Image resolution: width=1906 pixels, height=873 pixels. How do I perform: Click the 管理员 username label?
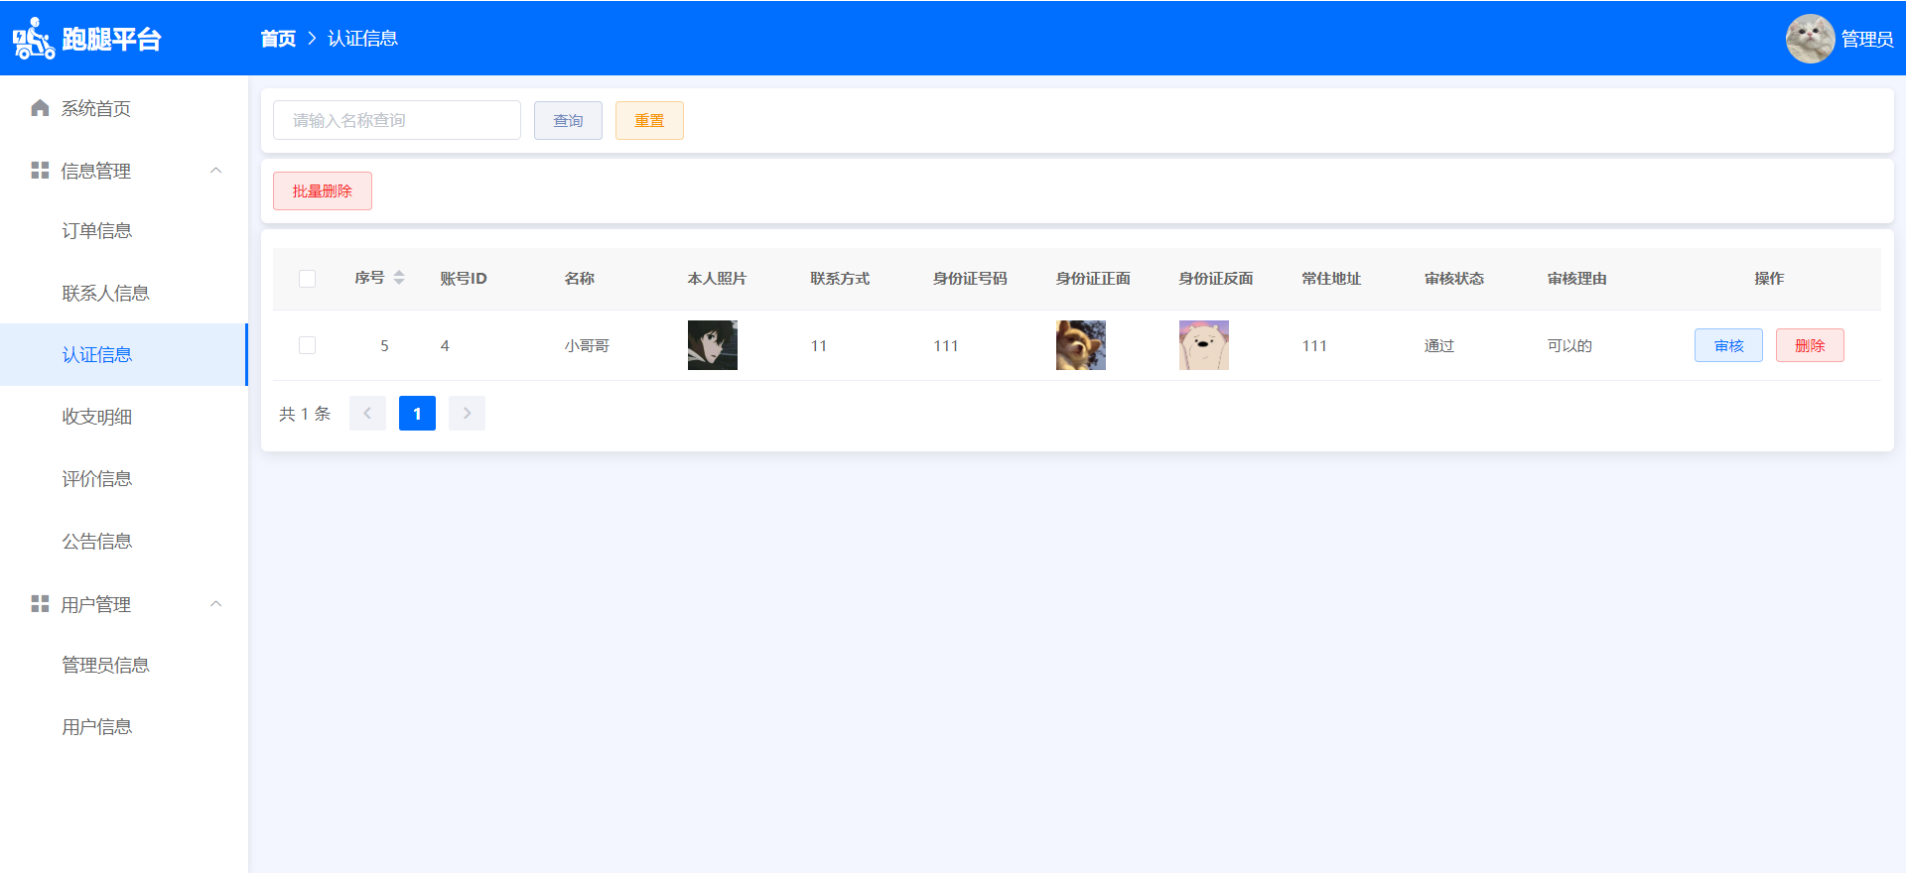[x=1867, y=39]
